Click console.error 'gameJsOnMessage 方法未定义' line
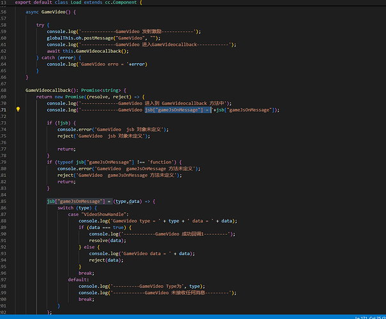Viewport: 386px width, 319px height. click(129, 168)
